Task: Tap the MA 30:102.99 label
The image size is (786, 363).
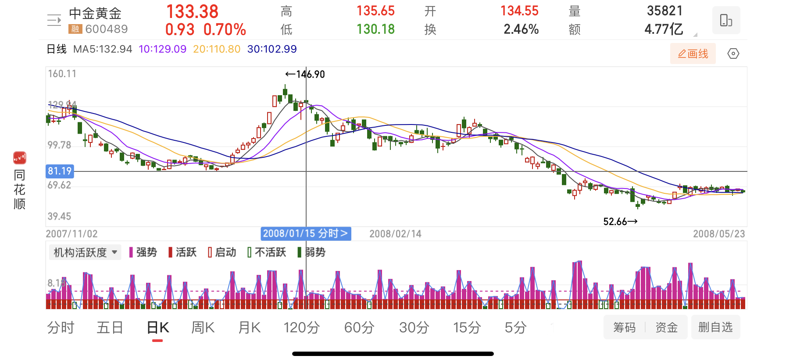Action: 272,49
